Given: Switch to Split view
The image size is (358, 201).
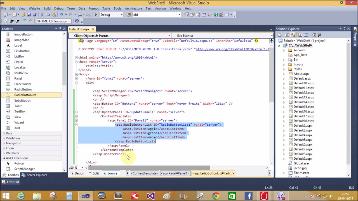Looking at the screenshot, I should click(94, 173).
